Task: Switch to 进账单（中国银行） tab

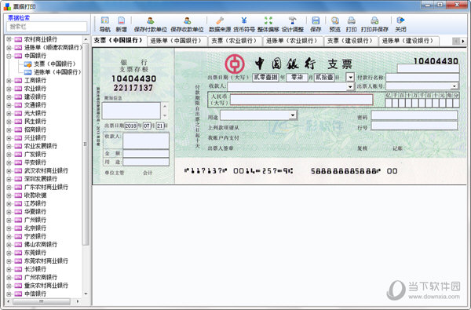Action: pos(177,41)
